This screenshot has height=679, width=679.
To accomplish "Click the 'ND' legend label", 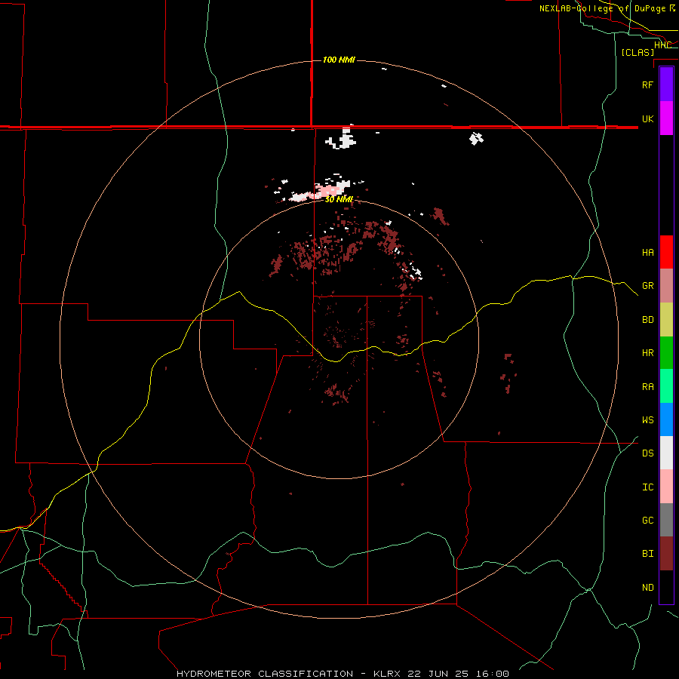I will [647, 588].
